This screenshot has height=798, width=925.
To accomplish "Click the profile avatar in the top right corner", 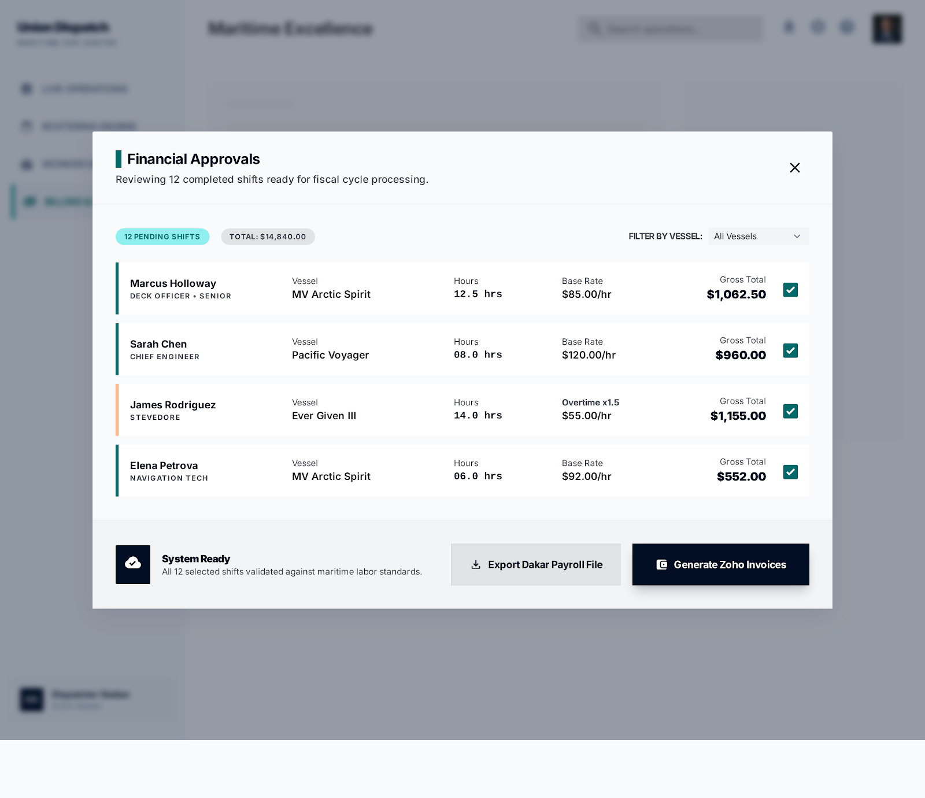I will coord(886,28).
